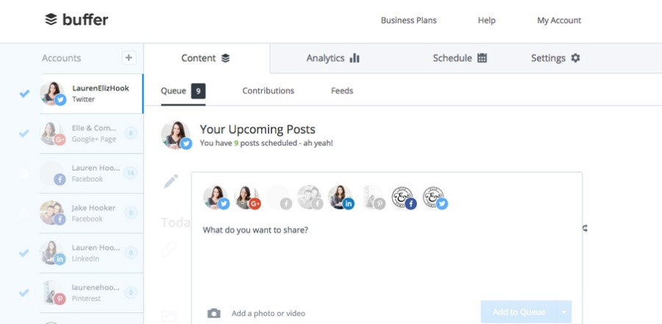Click the Add to Queue button
Viewport: 662px width, 324px height.
[x=519, y=312]
